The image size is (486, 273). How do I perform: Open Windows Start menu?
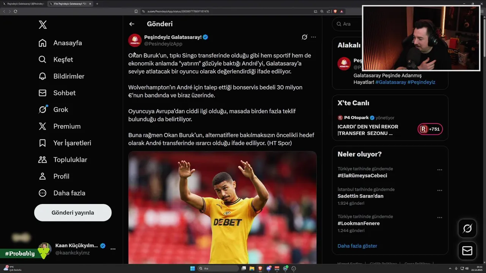pyautogui.click(x=193, y=268)
